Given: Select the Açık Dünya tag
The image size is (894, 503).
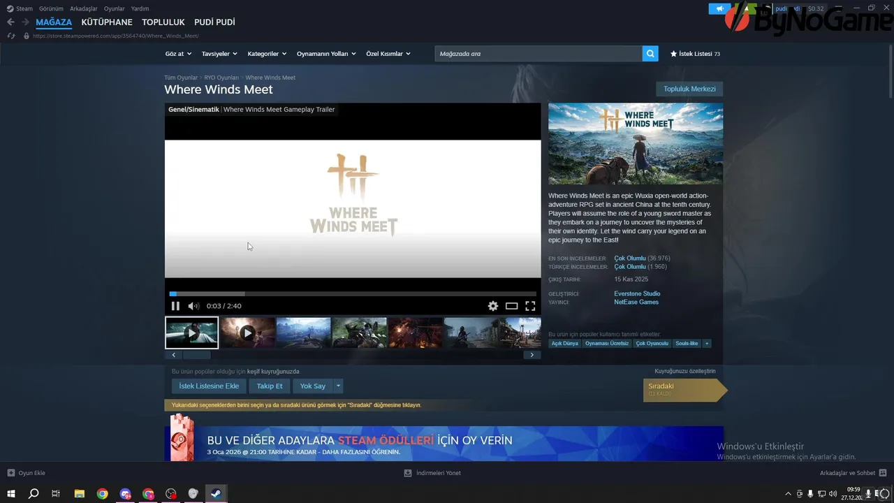Looking at the screenshot, I should [x=565, y=344].
